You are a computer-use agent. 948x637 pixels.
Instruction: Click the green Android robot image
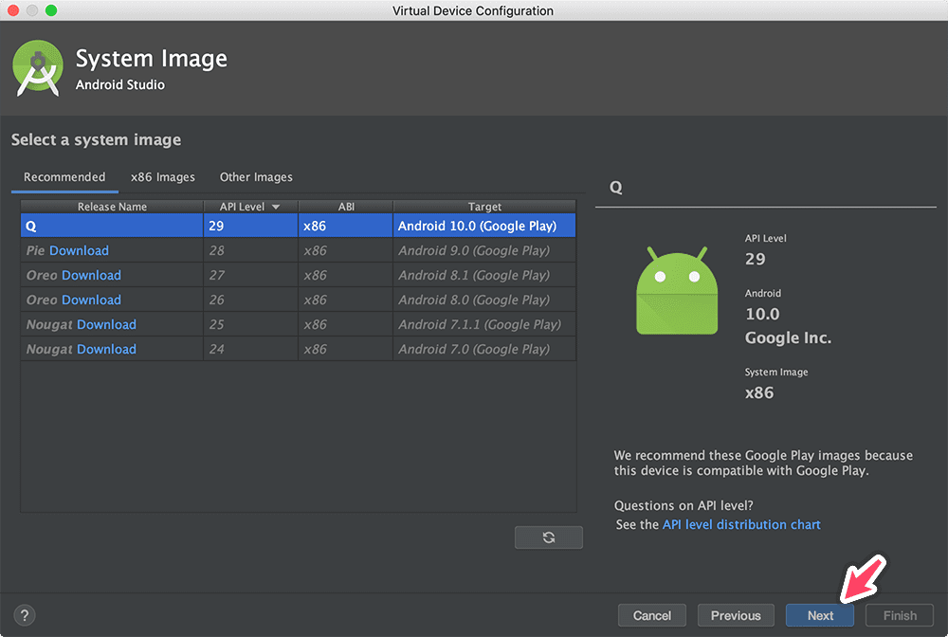(677, 290)
